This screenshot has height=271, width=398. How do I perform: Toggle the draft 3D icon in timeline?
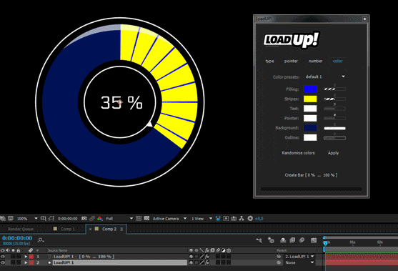(x=271, y=240)
